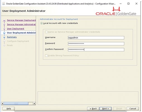Click the right arrow of horizontal scrollbar
142x112 pixels.
pyautogui.click(x=34, y=103)
